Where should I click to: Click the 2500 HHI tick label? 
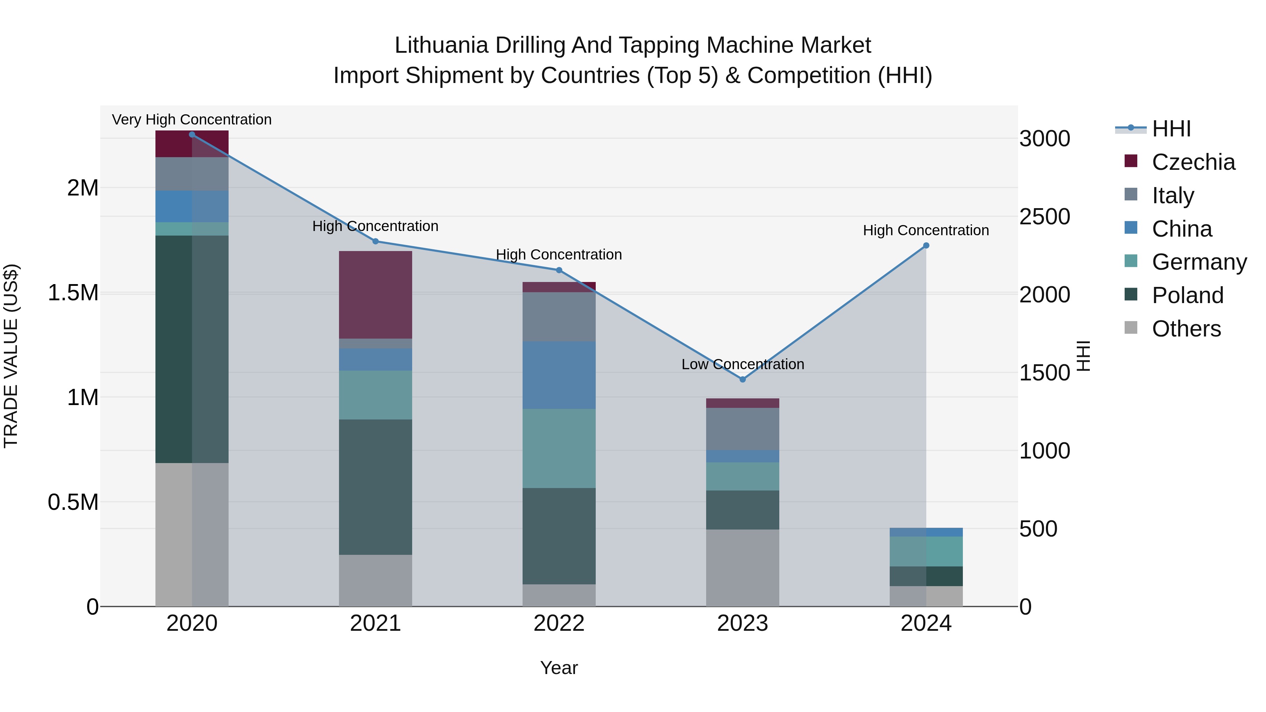point(1045,217)
